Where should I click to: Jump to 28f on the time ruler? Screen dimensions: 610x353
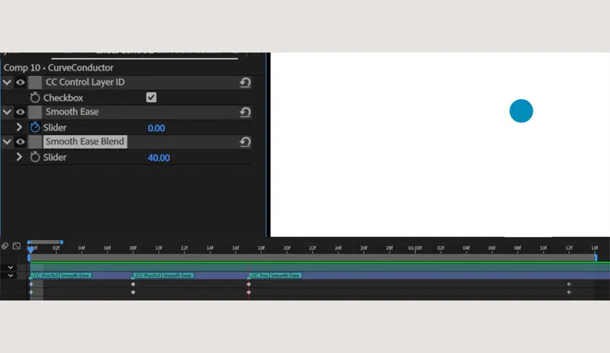pyautogui.click(x=390, y=248)
